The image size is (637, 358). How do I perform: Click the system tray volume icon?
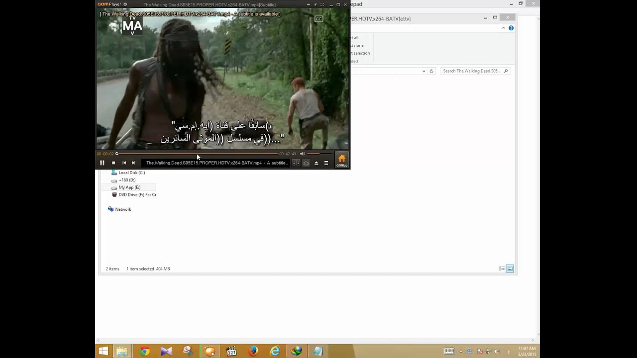point(497,352)
